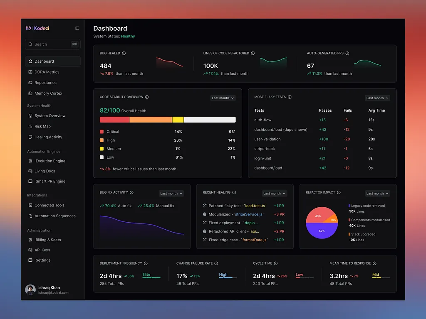
Task: Click Ishraq Khan's avatar photo
Action: [x=30, y=290]
